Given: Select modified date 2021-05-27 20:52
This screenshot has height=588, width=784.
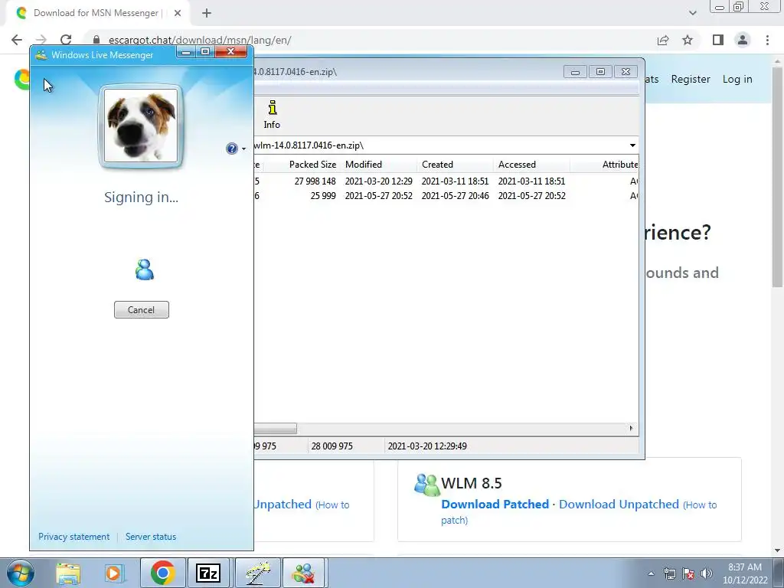Looking at the screenshot, I should coord(378,195).
